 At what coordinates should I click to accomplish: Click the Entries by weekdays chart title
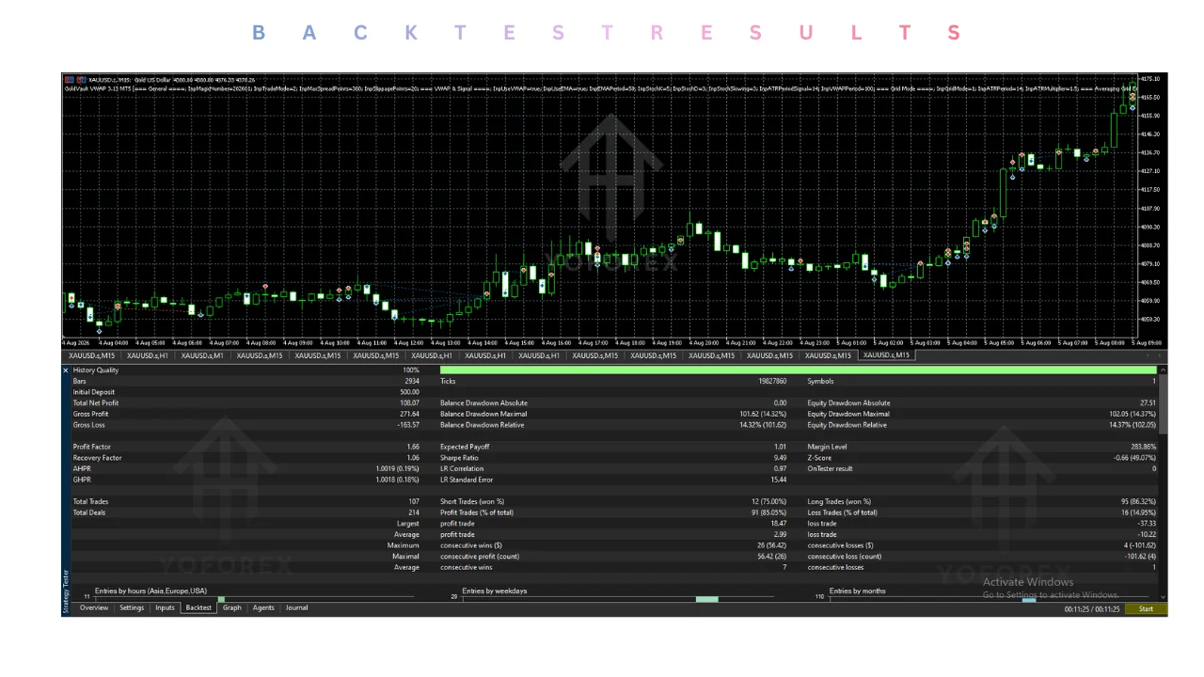tap(495, 591)
